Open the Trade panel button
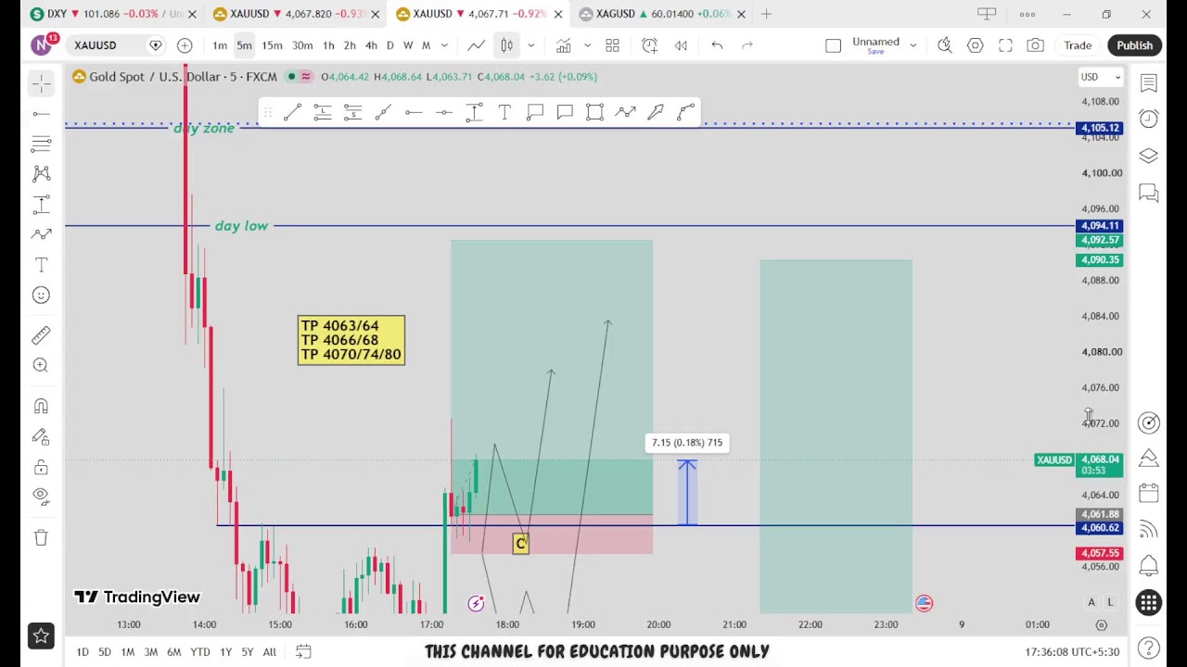The height and width of the screenshot is (667, 1187). 1078,45
